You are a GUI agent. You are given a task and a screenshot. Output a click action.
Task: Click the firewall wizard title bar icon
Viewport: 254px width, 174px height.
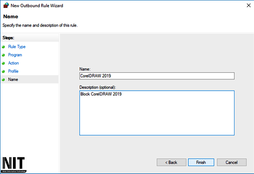coord(6,5)
